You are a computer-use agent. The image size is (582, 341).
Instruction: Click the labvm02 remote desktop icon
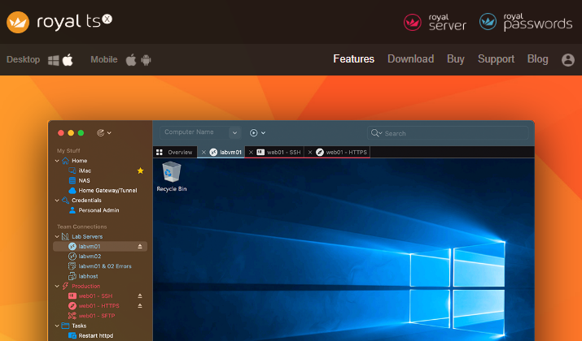(x=72, y=257)
